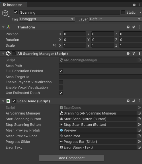Viewport: 142px width, 164px height.
Task: Collapse the Transform component foldout
Action: tap(3, 27)
